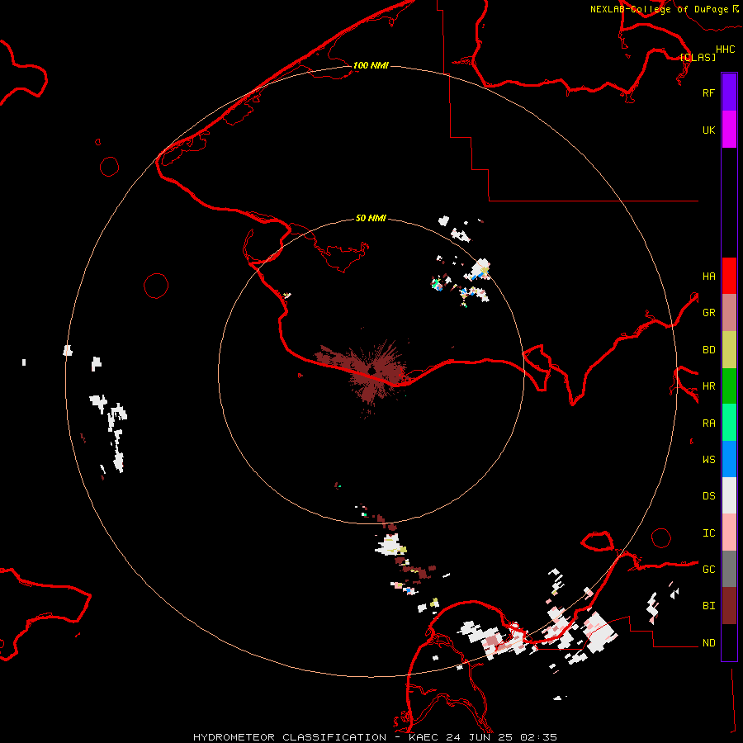This screenshot has width=743, height=743.
Task: Click the BI legend label
Action: (x=708, y=606)
